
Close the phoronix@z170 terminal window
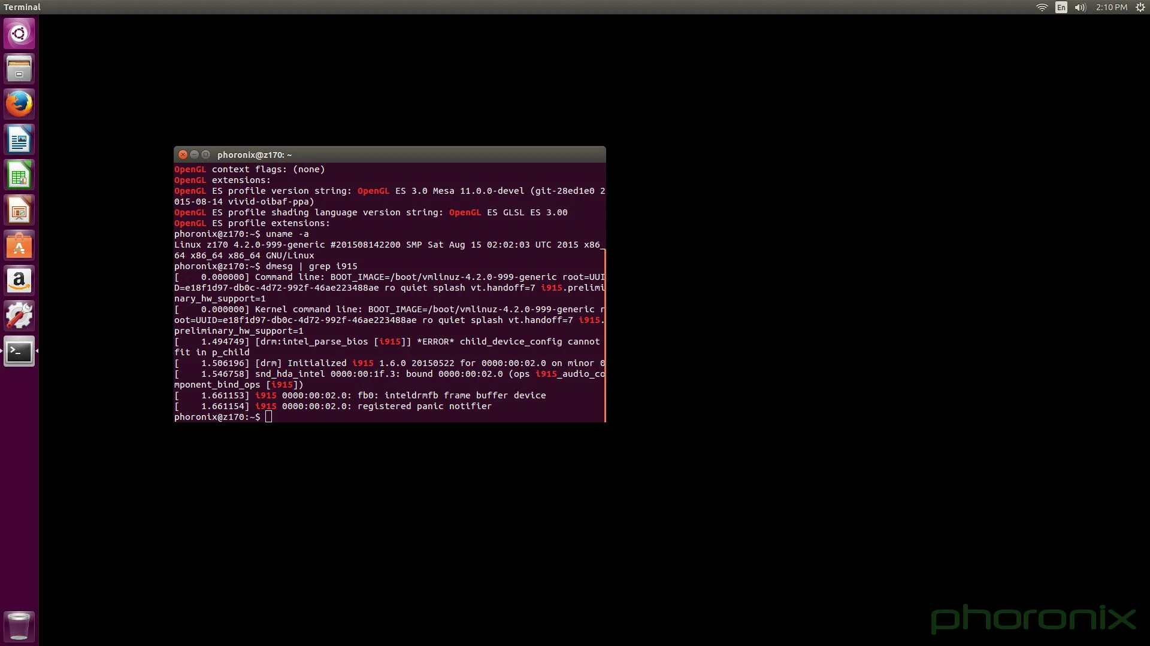pyautogui.click(x=183, y=154)
